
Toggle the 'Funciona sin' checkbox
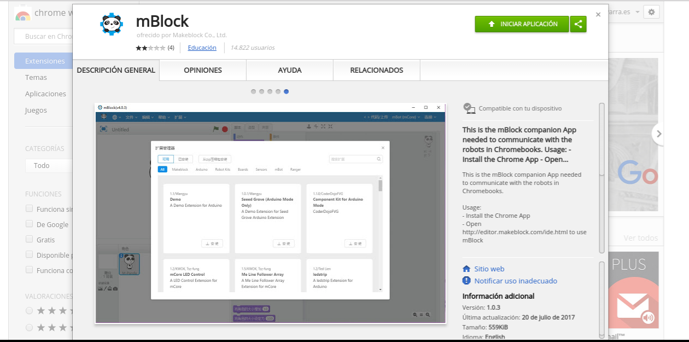coord(30,208)
